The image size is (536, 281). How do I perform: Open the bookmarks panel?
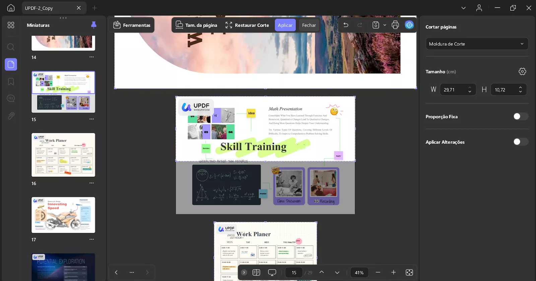(x=11, y=81)
